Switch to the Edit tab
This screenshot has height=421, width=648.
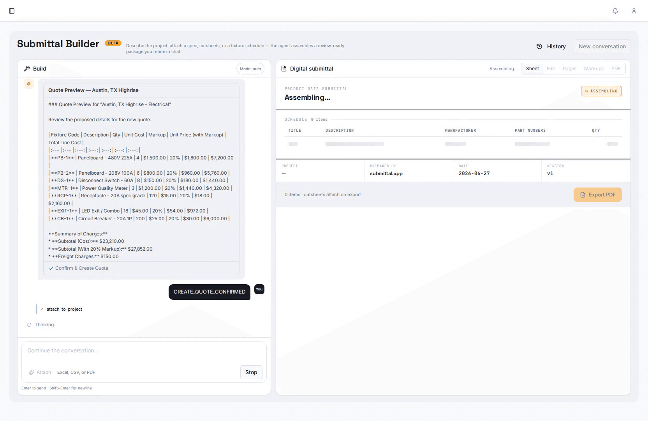[551, 69]
